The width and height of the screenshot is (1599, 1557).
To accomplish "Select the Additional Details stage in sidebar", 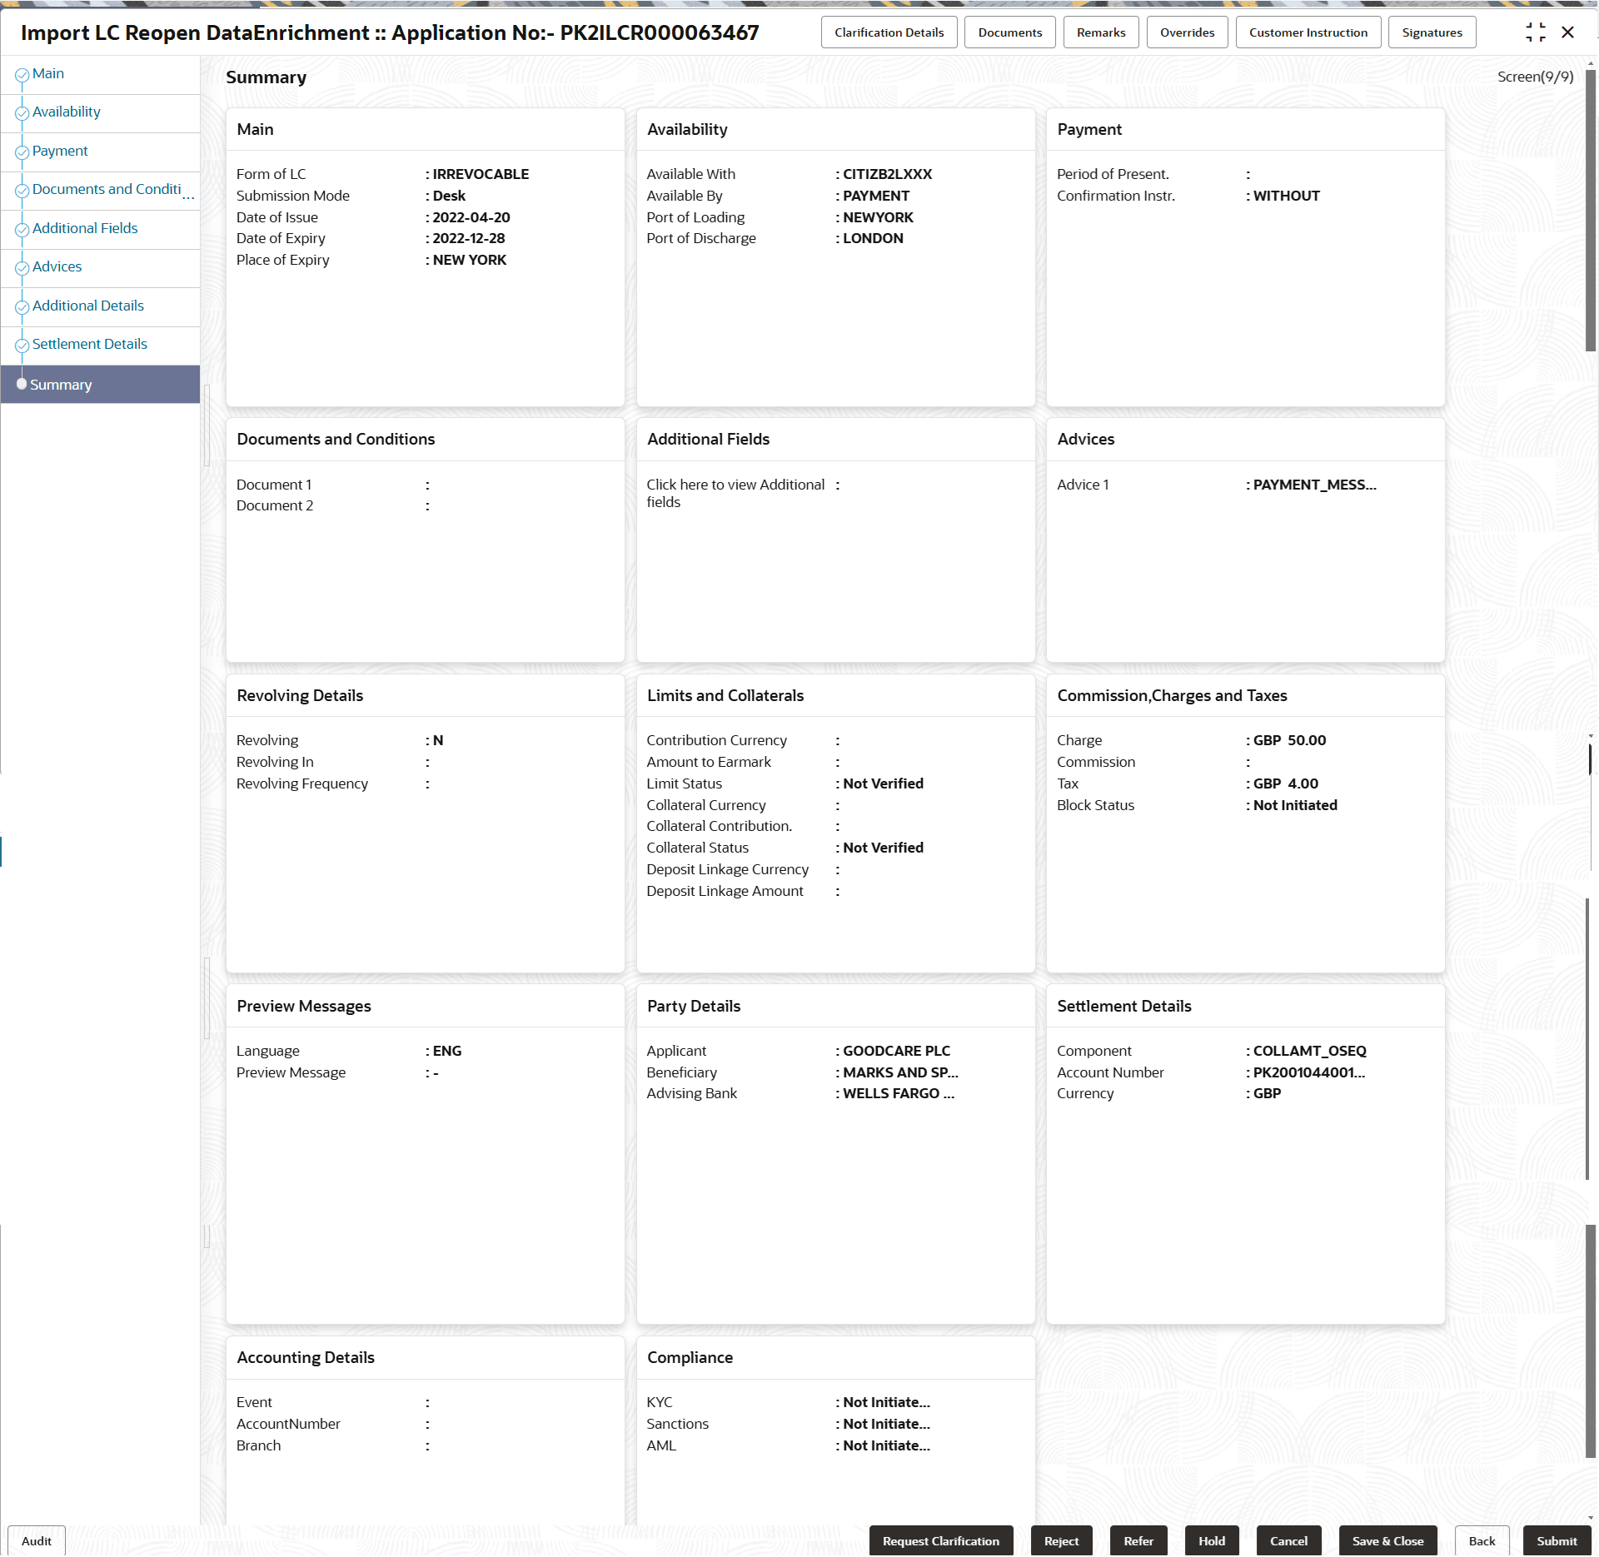I will [87, 306].
